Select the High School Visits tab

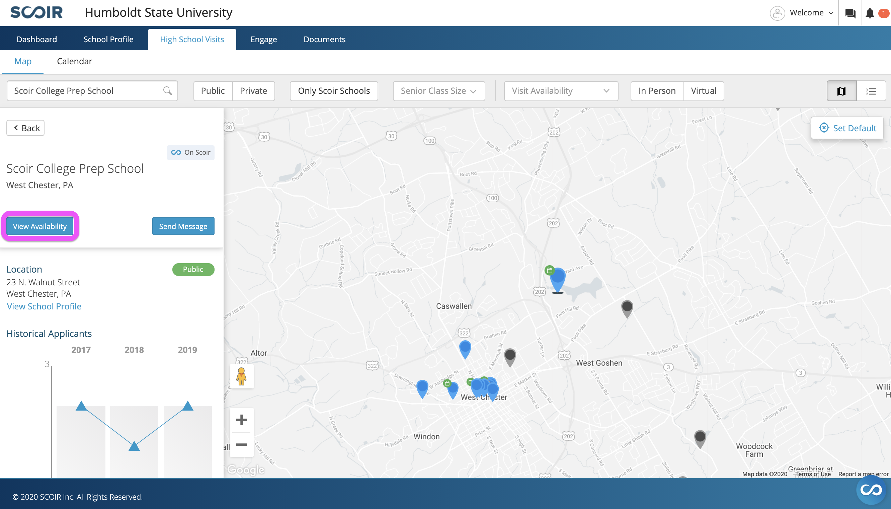(x=192, y=39)
